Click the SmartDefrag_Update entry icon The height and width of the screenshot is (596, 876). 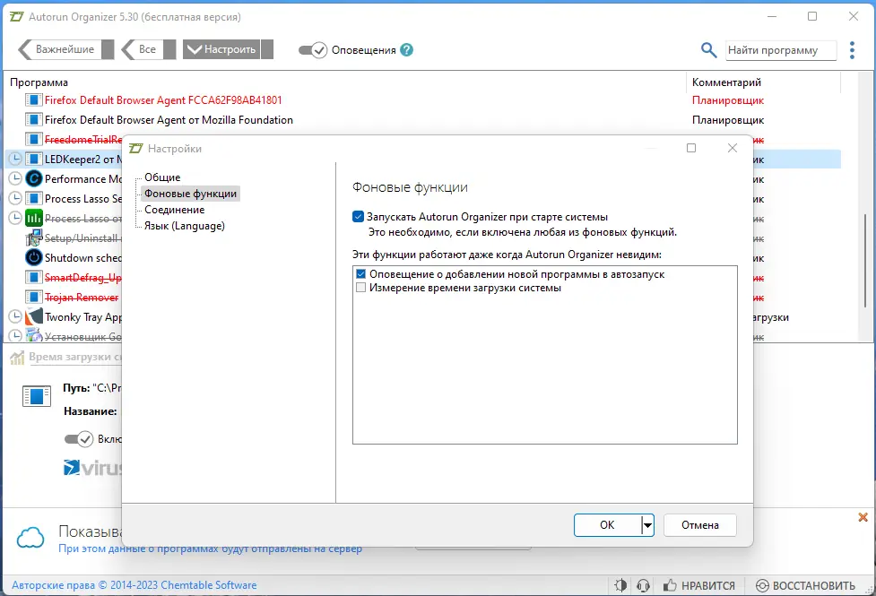pos(33,277)
